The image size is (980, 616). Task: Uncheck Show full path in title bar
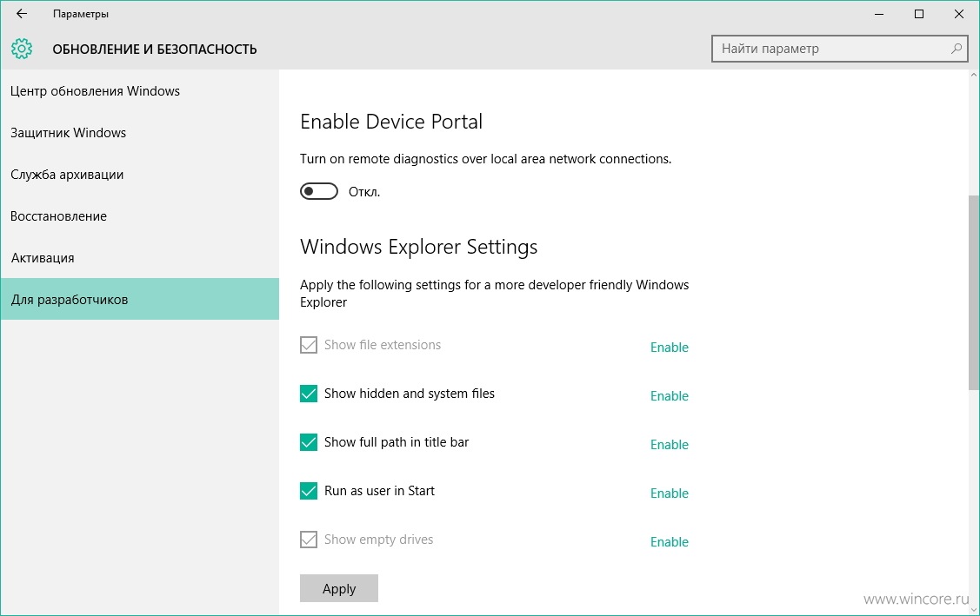[x=309, y=442]
